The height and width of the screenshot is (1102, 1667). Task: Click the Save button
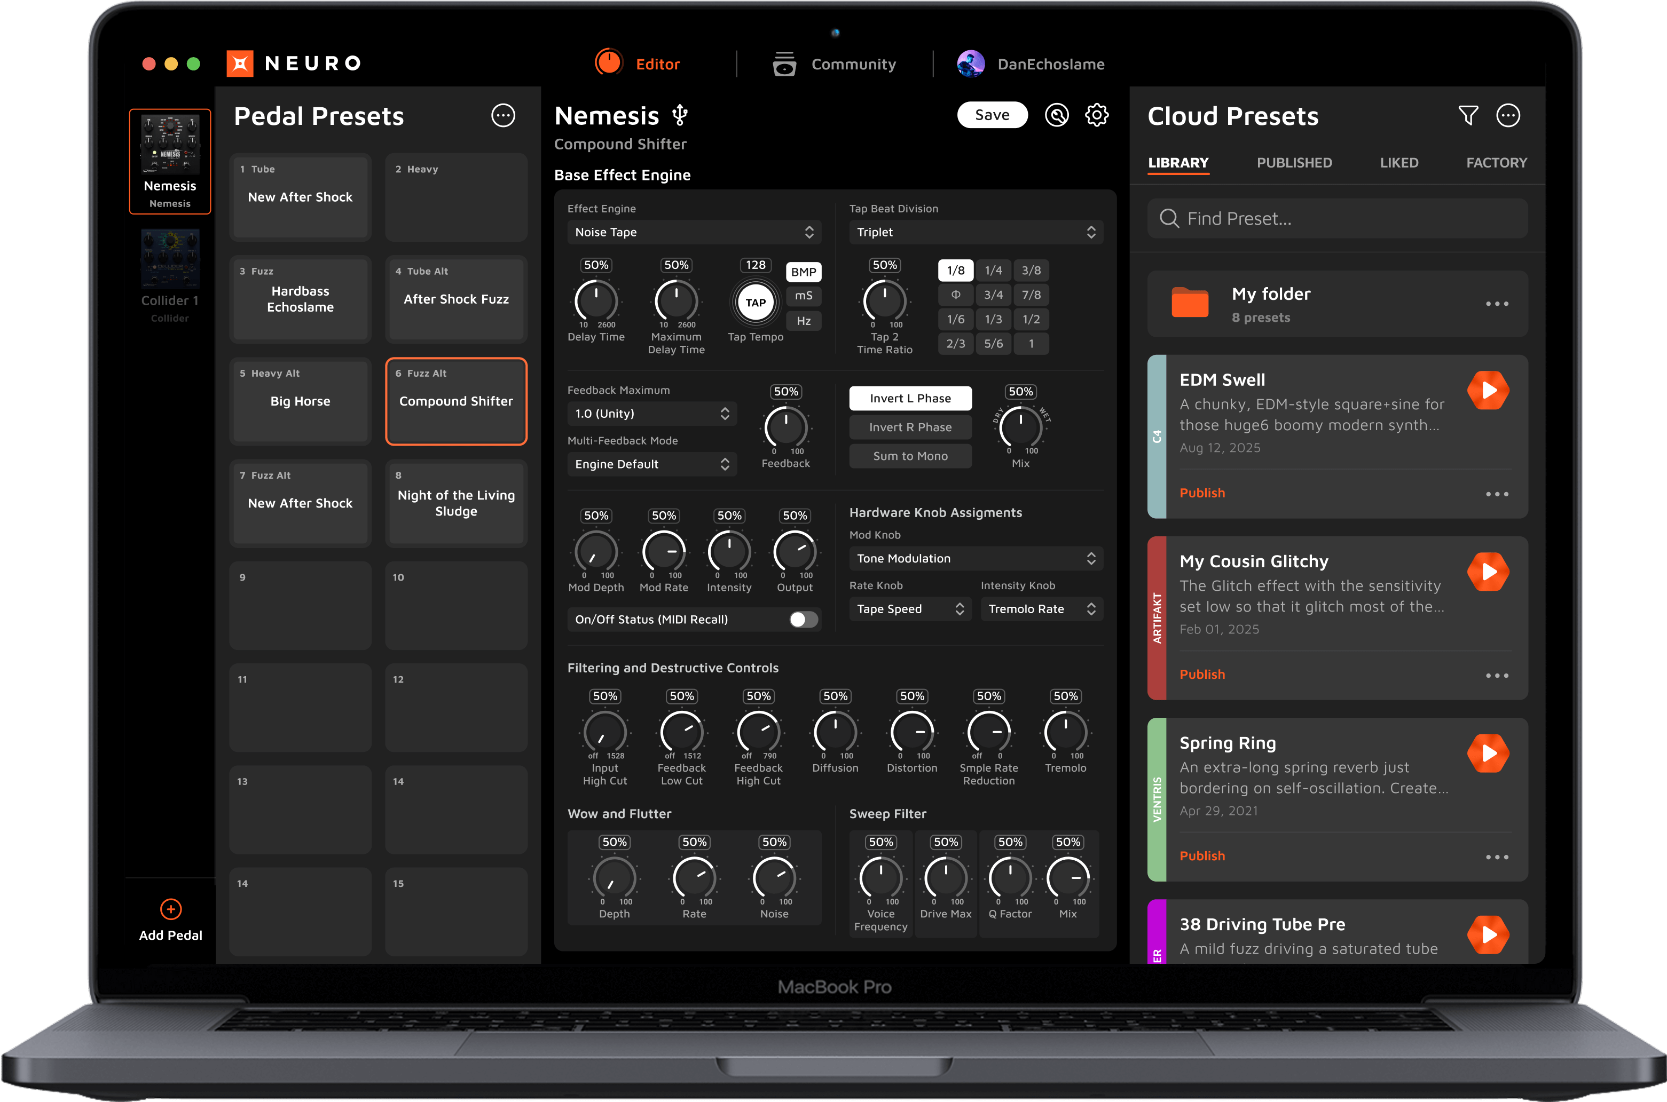tap(992, 115)
